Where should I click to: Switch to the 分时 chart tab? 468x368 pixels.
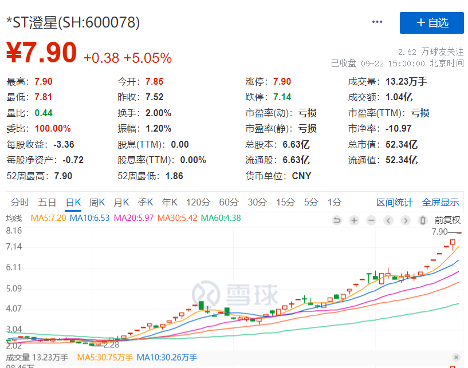click(19, 202)
